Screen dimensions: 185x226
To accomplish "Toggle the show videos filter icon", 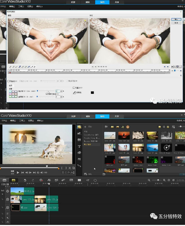I will 112,127.
